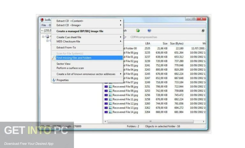Click the CDRWcompressed.tao breadcrumb label
The image size is (245, 148).
pos(144,37)
